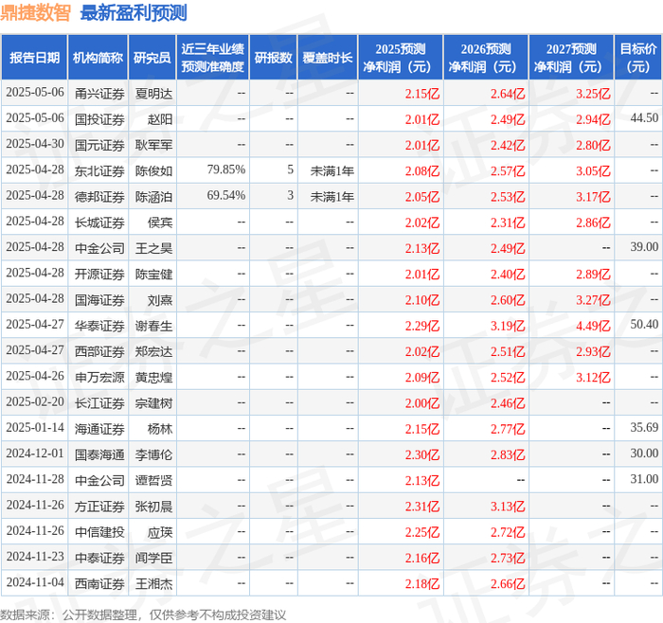Select 东北证券 institution cell
663x623 pixels.
pos(99,170)
